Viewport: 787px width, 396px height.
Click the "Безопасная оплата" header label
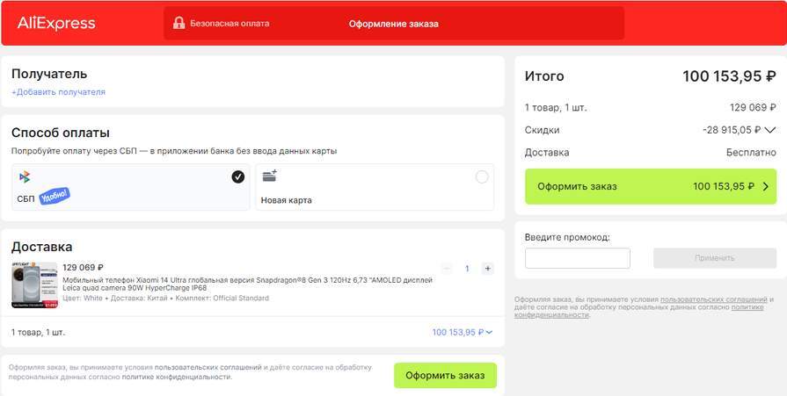(230, 24)
